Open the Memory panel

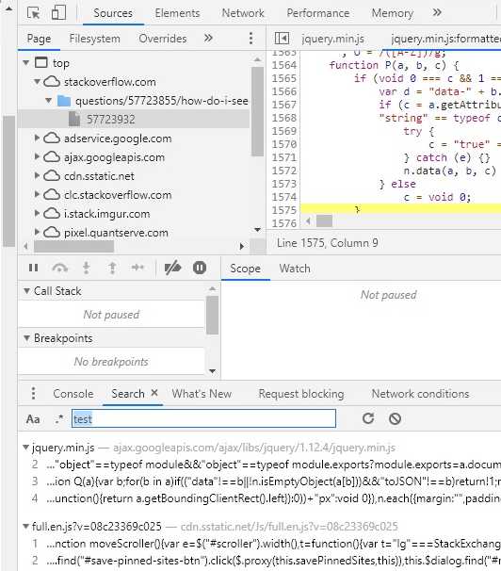(392, 13)
